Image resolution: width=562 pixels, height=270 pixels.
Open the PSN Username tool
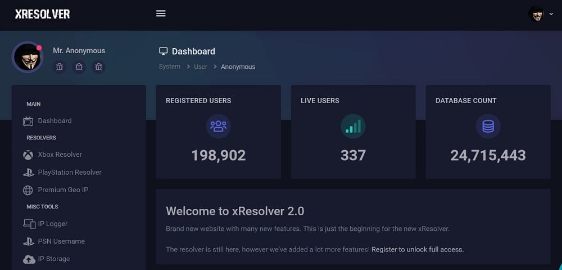point(61,241)
